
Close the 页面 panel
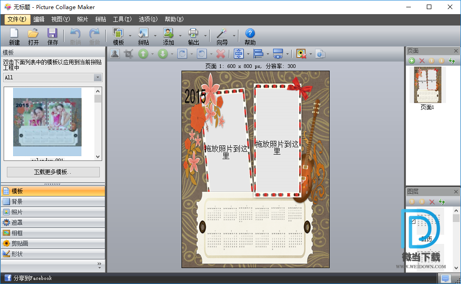456,51
